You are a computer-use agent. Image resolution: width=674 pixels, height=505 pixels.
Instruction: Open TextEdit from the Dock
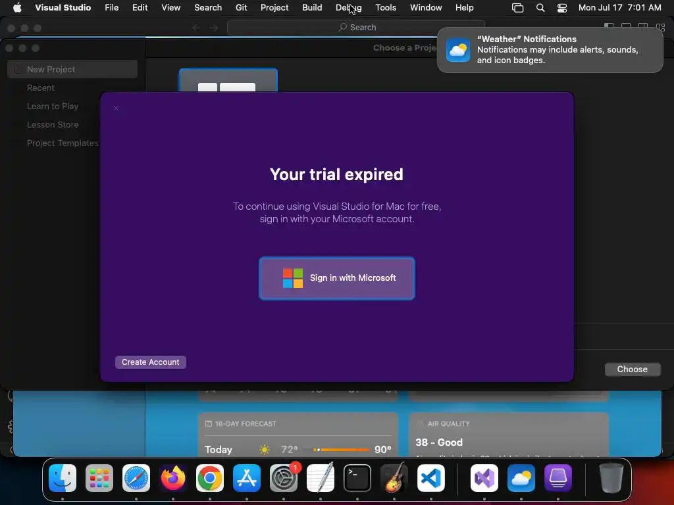point(321,478)
